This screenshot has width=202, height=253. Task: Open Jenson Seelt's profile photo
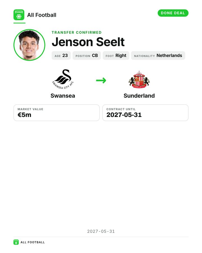pyautogui.click(x=29, y=45)
